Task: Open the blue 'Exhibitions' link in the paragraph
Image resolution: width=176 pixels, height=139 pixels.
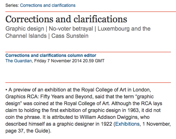Action: [127, 124]
